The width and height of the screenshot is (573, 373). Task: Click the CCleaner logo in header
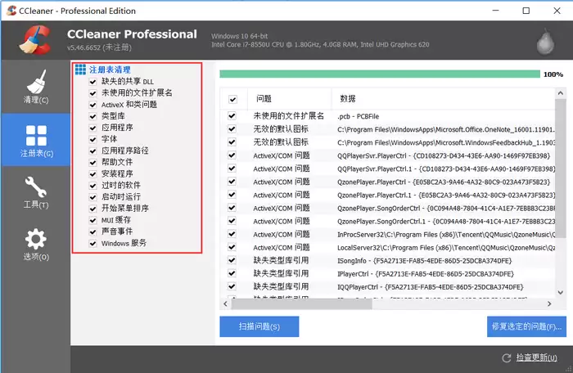pos(34,40)
